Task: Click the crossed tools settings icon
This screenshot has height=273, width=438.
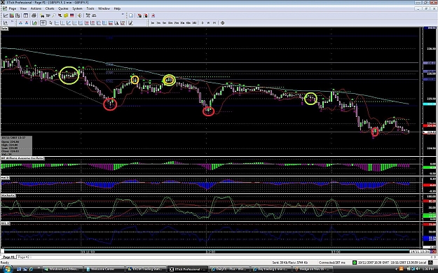Action: tap(88, 15)
